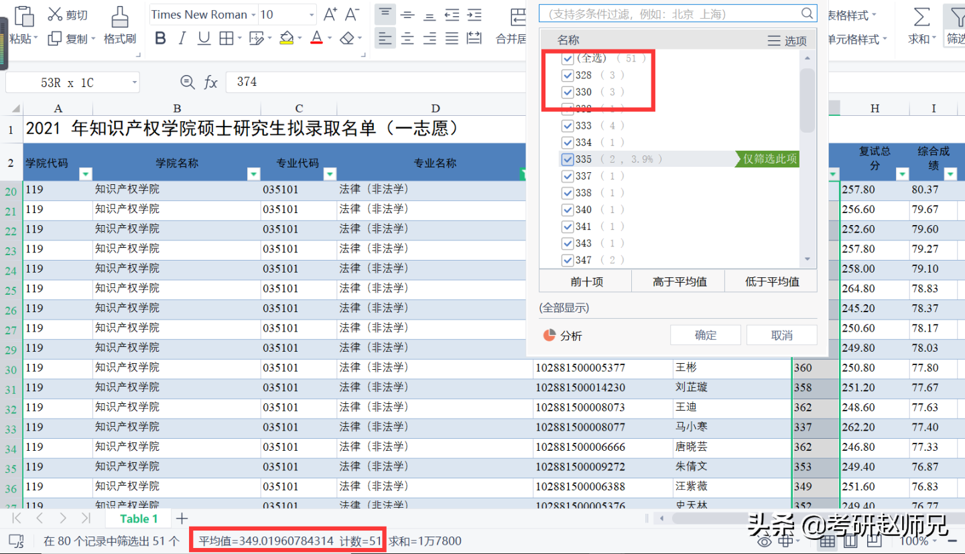Click the draw border pencil icon

coord(256,38)
